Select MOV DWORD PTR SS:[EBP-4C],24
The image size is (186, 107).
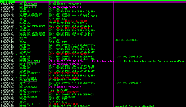(x=71, y=33)
